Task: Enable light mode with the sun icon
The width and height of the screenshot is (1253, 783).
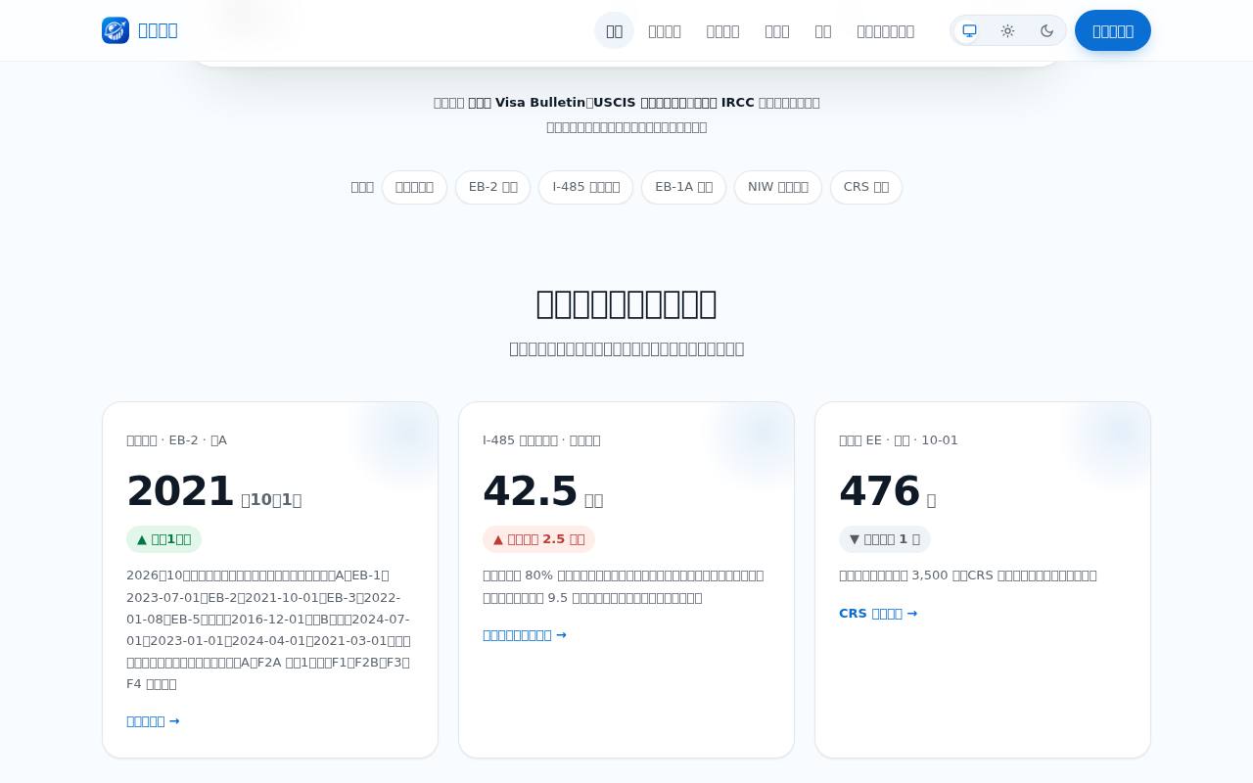Action: (x=1008, y=30)
